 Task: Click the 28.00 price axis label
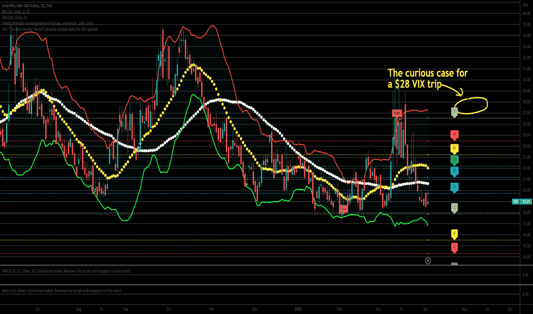pyautogui.click(x=526, y=102)
